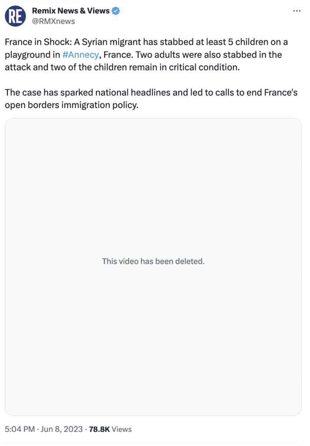
Task: Open the three-dot more options menu
Action: pyautogui.click(x=297, y=11)
